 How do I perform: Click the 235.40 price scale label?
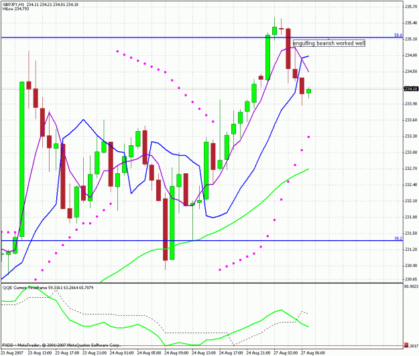point(411,23)
